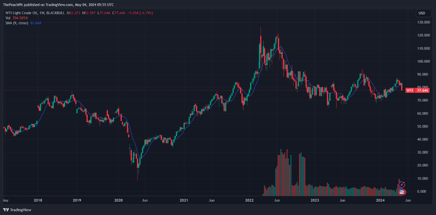This screenshot has width=436, height=215.
Task: Click the purple lightning news event icon
Action: point(402,184)
